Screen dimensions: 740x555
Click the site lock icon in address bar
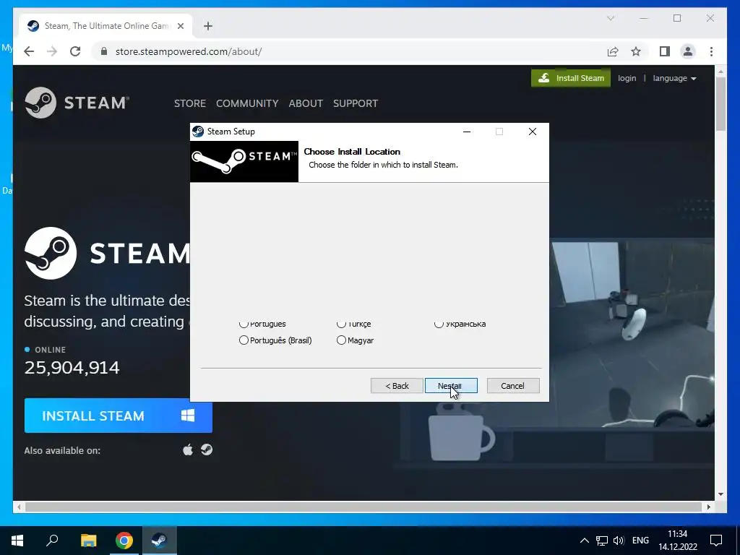tap(104, 51)
